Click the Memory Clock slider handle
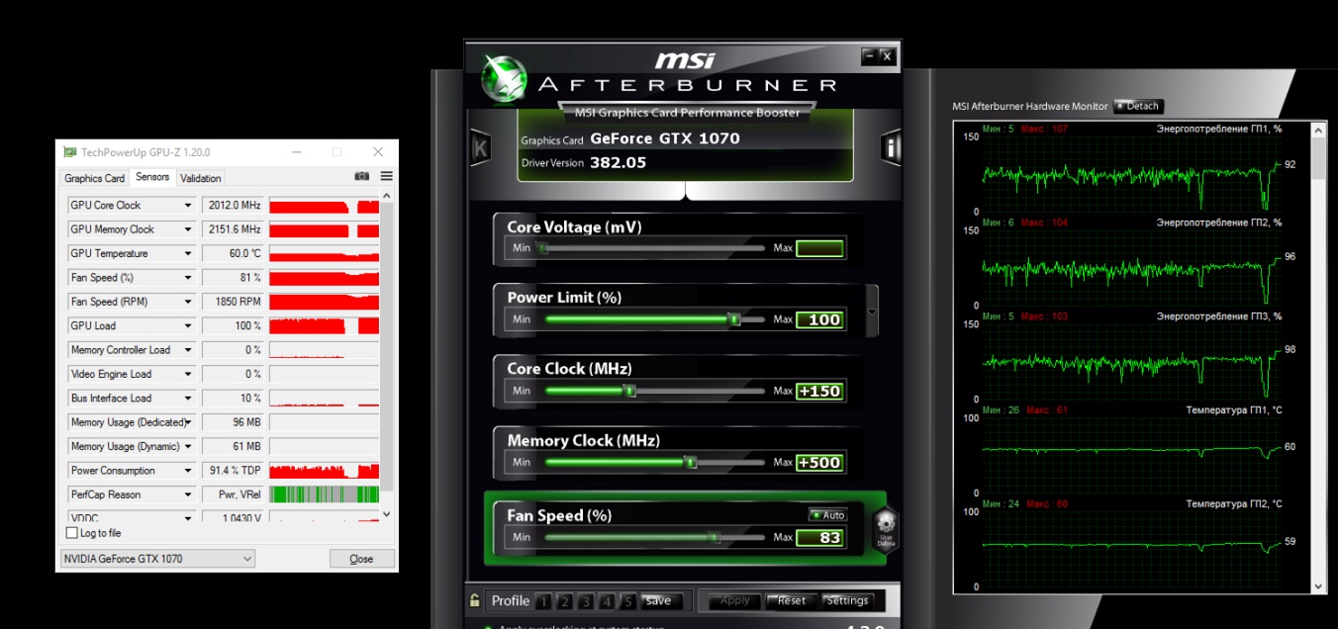The height and width of the screenshot is (629, 1338). coord(691,462)
